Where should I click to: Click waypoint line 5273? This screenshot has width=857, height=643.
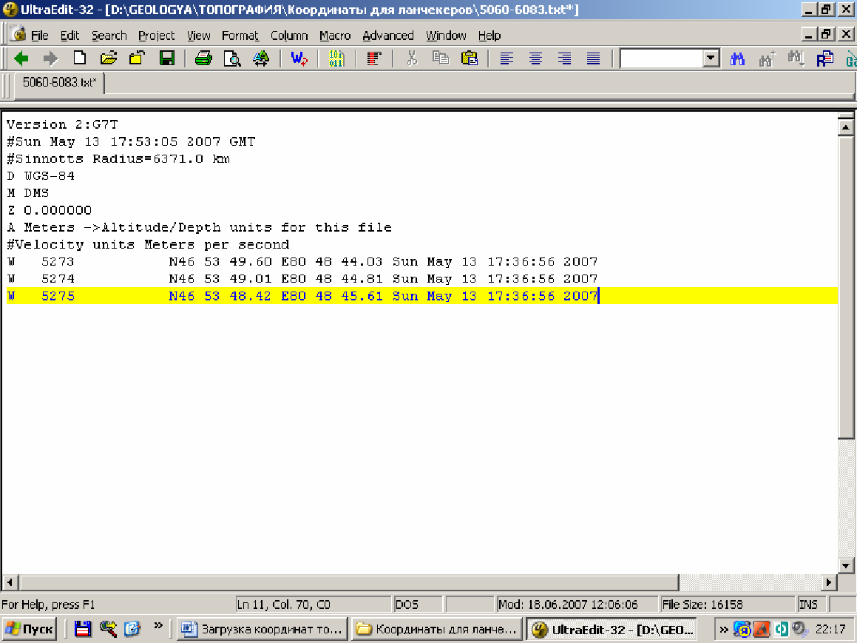pos(302,262)
